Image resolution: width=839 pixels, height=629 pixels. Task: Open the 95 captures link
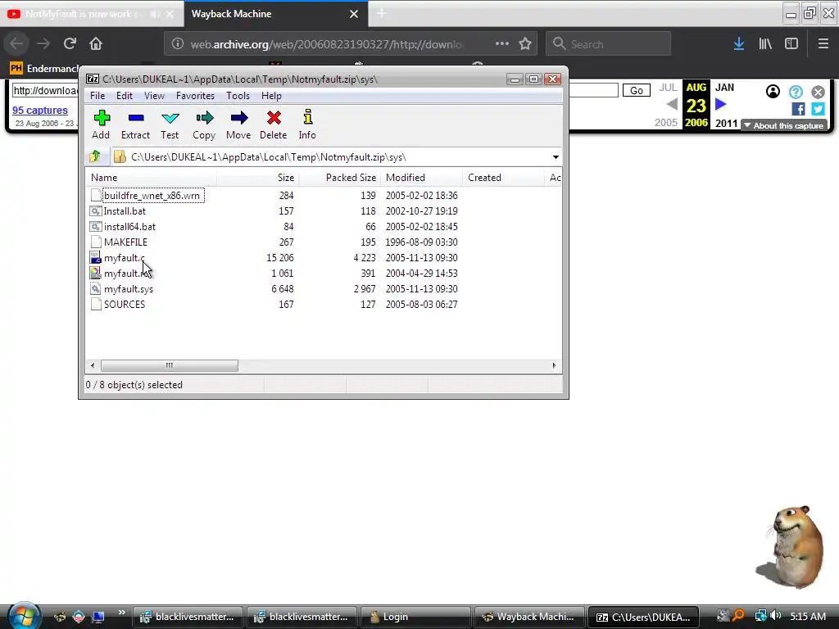click(x=40, y=111)
